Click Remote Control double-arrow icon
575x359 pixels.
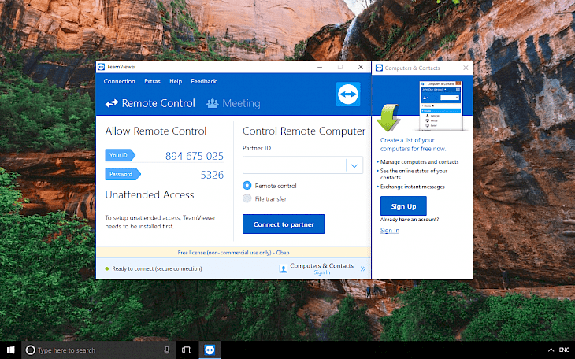point(112,103)
